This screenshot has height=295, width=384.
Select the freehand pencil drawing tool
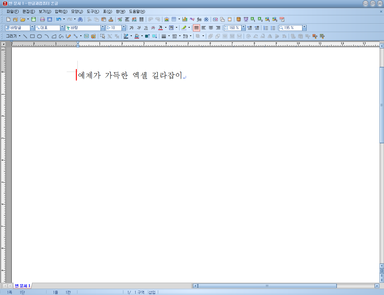pyautogui.click(x=68, y=36)
